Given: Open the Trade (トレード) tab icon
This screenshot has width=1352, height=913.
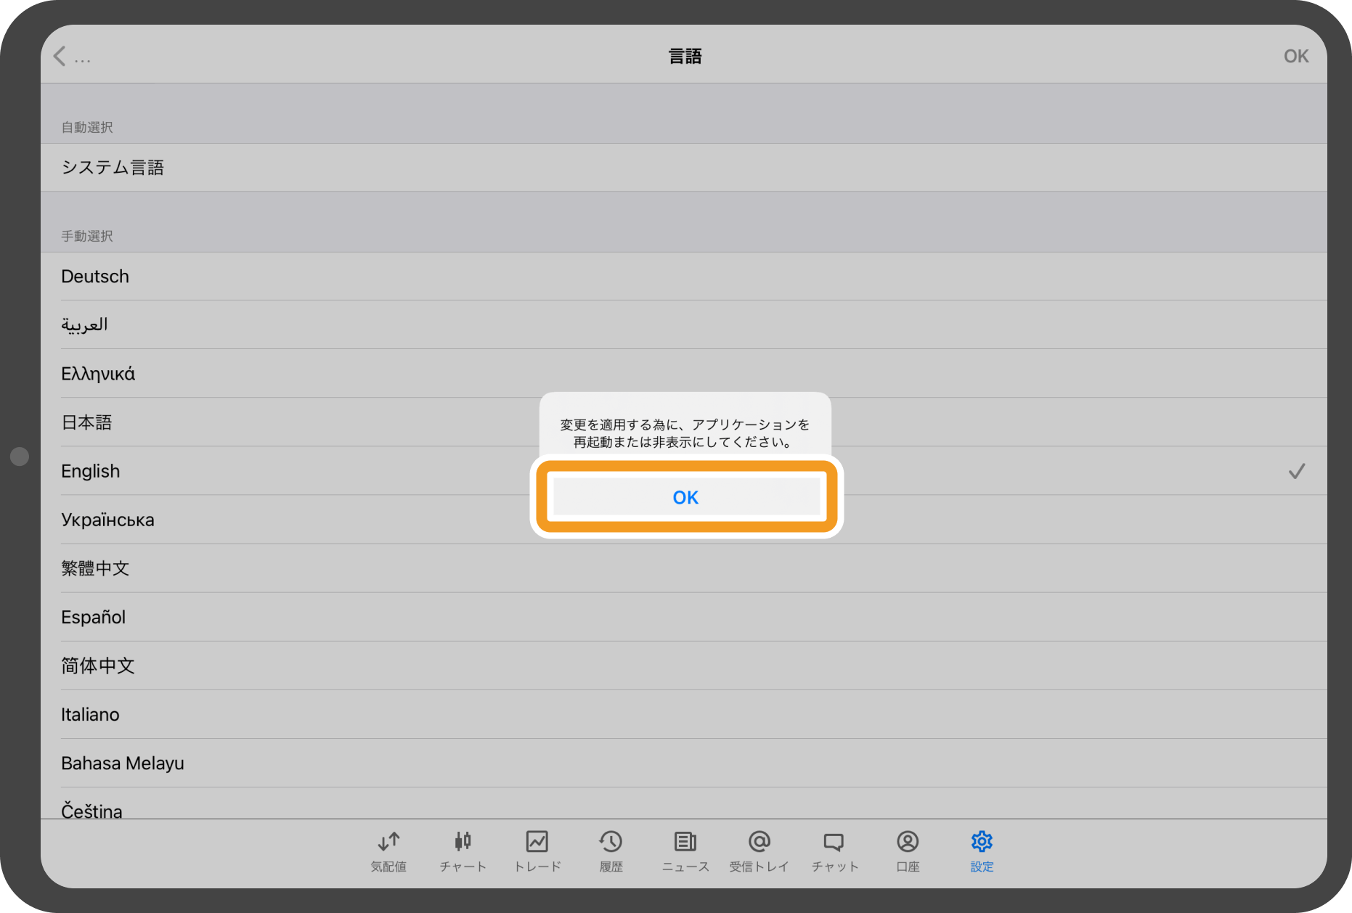Looking at the screenshot, I should pyautogui.click(x=537, y=842).
